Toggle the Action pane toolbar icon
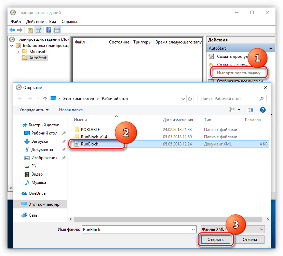Viewport: 283px width, 256px height. [57, 30]
